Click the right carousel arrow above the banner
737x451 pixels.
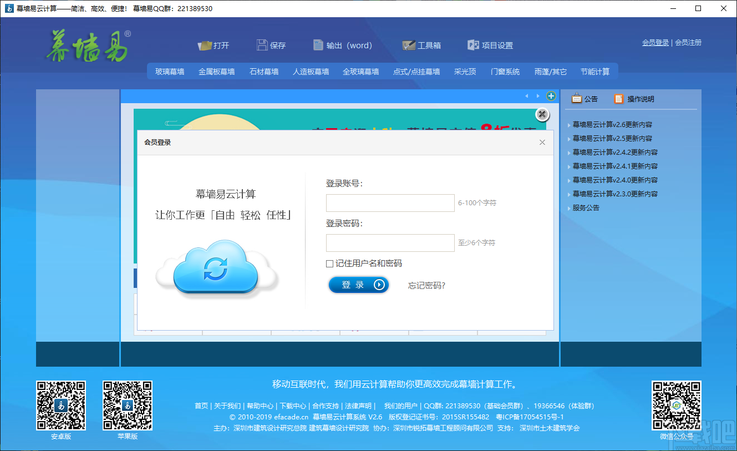coord(537,95)
